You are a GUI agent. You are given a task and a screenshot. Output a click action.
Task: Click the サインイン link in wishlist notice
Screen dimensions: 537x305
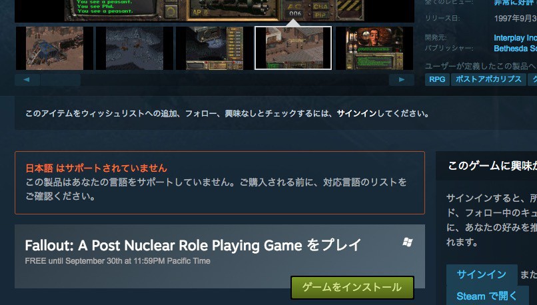coord(356,114)
